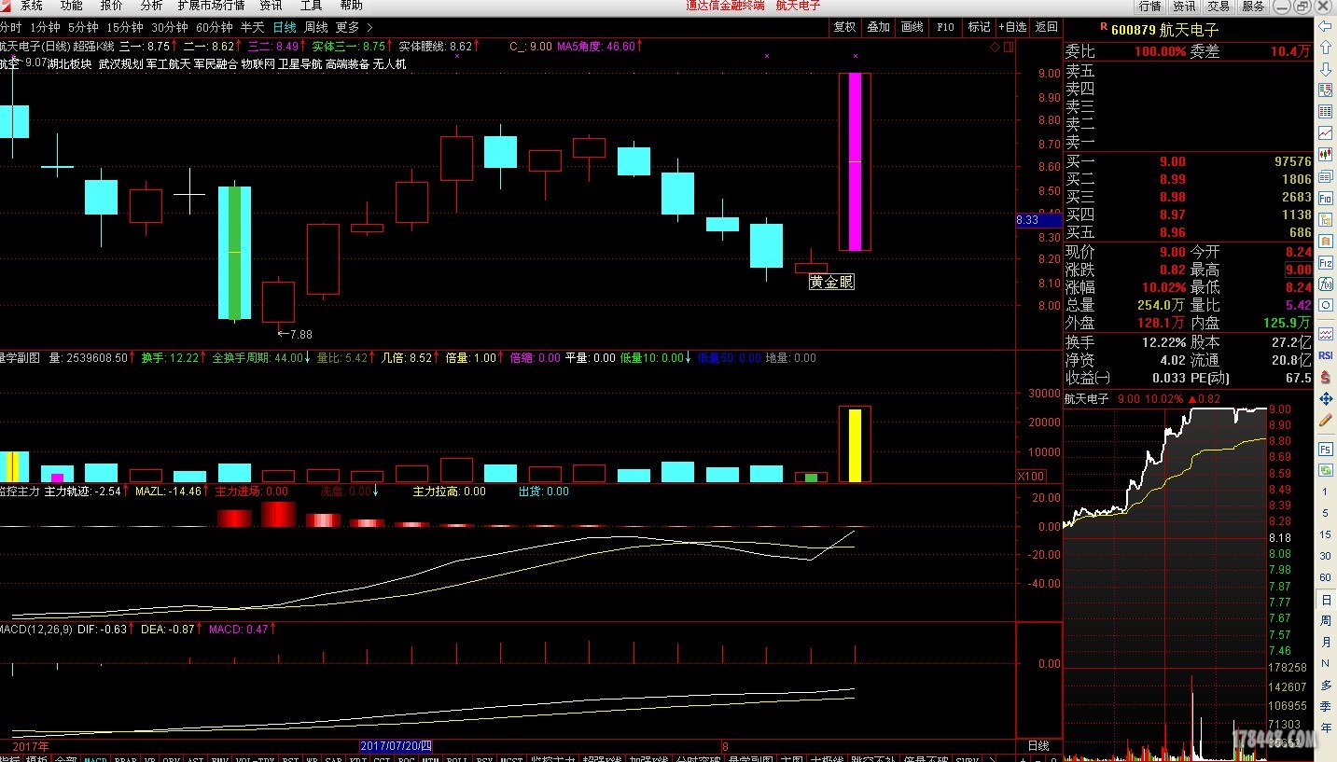Click the green refresh icon in sidebar
The height and width of the screenshot is (762, 1337).
tap(1326, 470)
